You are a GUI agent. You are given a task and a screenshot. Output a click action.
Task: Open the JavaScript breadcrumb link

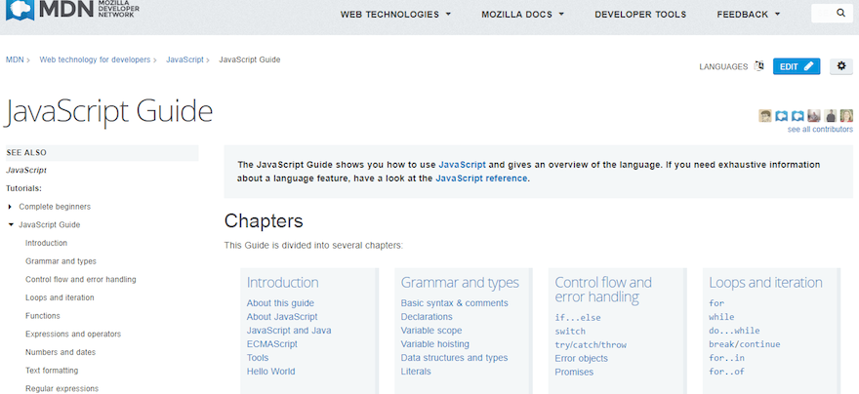click(184, 59)
